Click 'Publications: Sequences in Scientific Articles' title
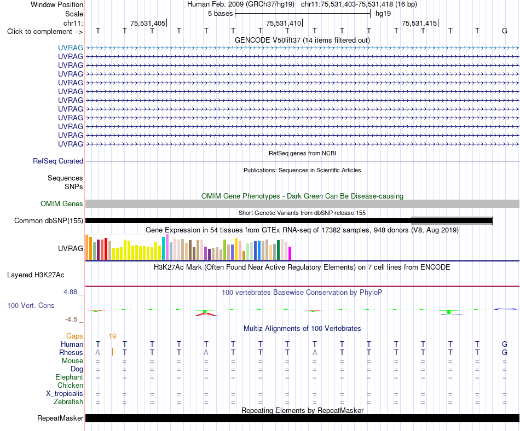Image resolution: width=520 pixels, height=431 pixels. click(x=302, y=170)
